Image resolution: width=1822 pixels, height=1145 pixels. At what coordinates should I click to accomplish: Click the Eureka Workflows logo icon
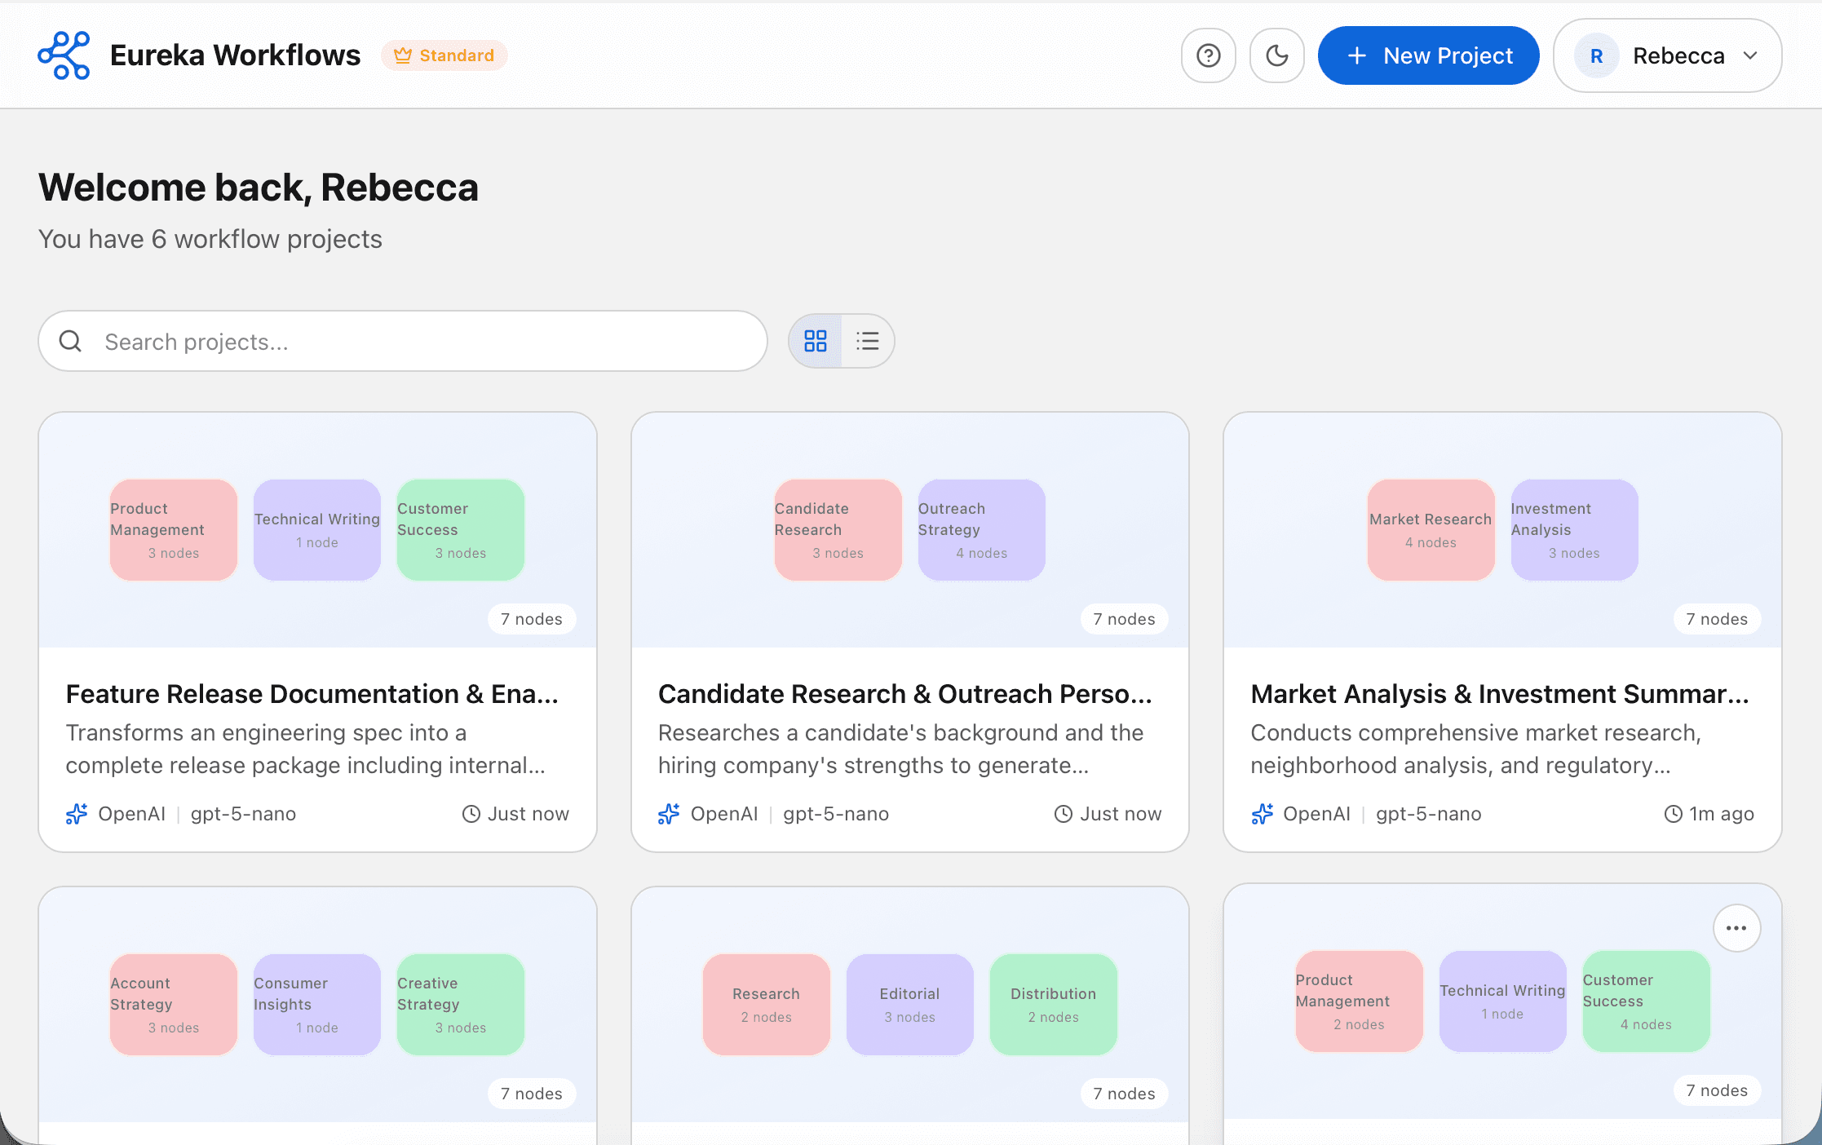tap(64, 55)
